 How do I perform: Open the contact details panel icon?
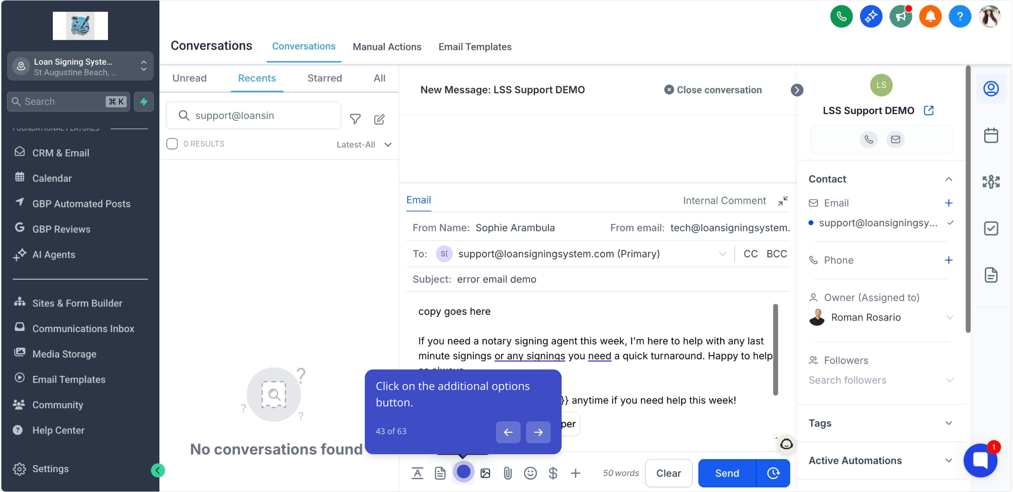[x=991, y=88]
